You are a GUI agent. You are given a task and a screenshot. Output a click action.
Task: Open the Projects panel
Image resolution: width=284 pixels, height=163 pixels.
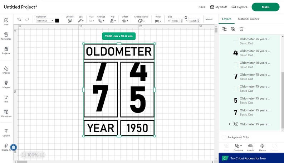tap(6, 51)
